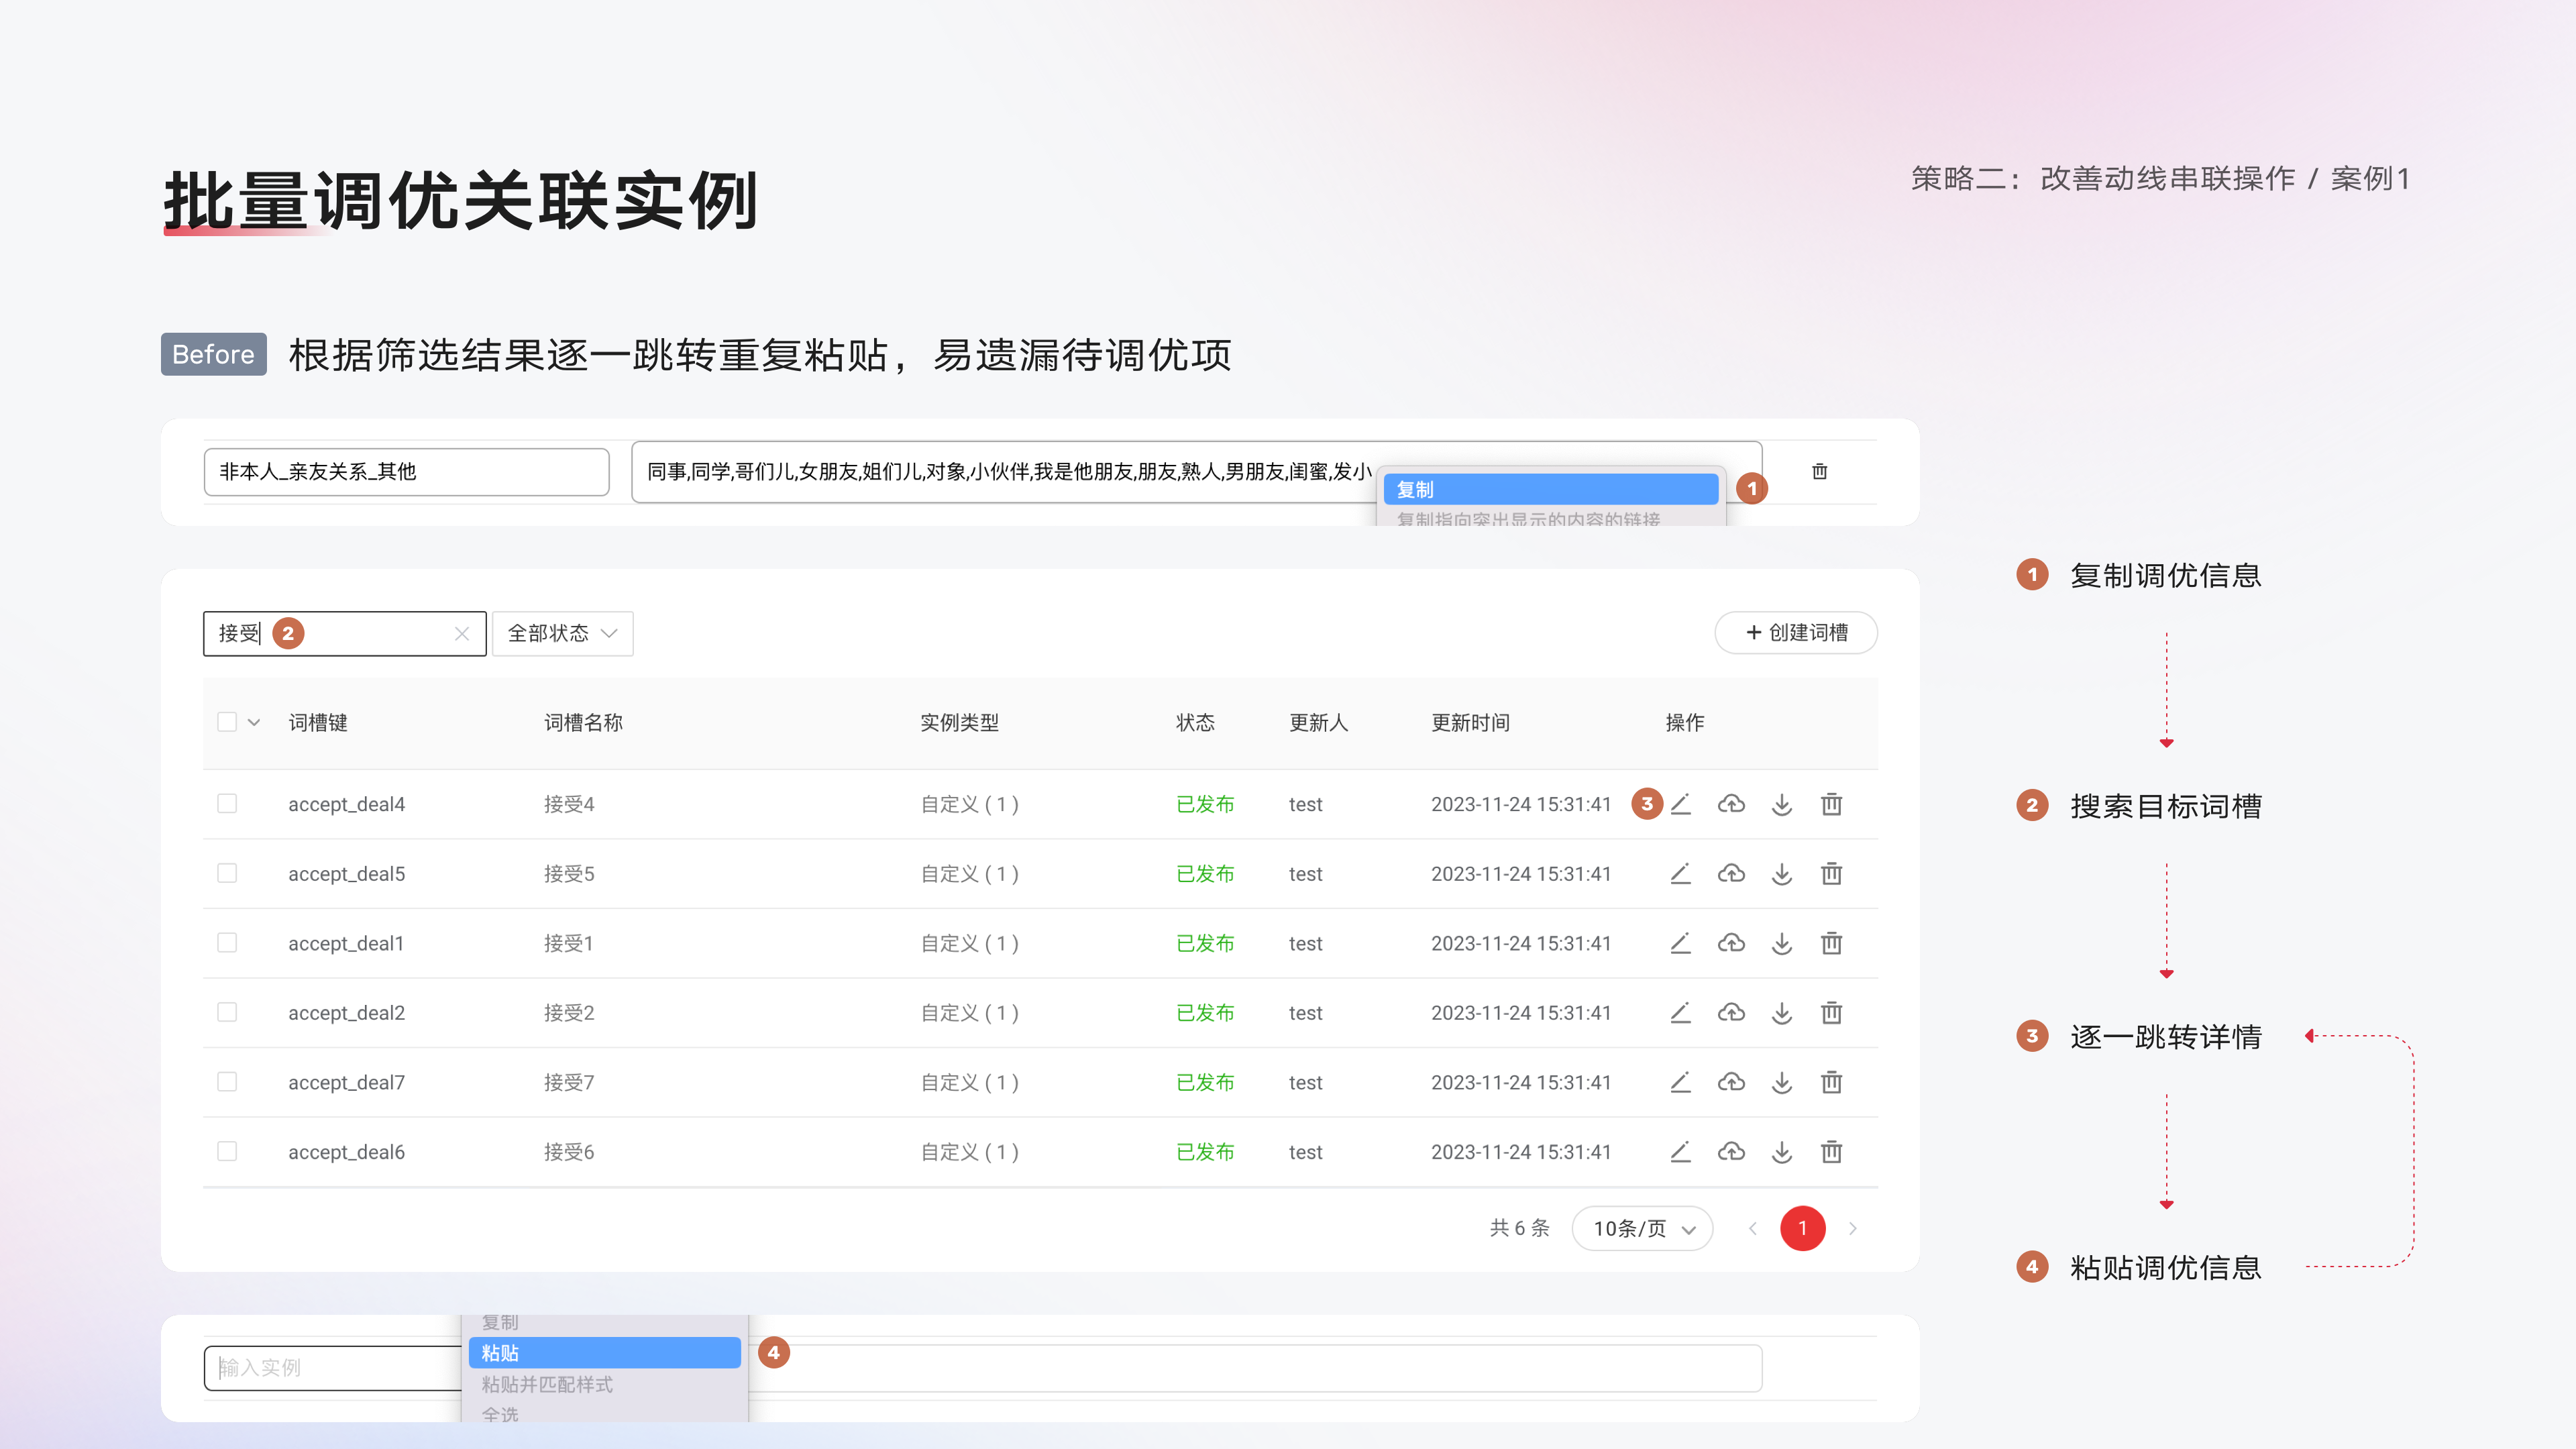The width and height of the screenshot is (2576, 1449).
Task: Check the accept_deal6 row checkbox
Action: tap(227, 1151)
